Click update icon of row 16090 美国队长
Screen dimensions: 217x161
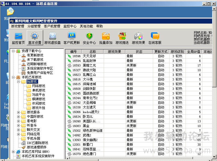69,121
